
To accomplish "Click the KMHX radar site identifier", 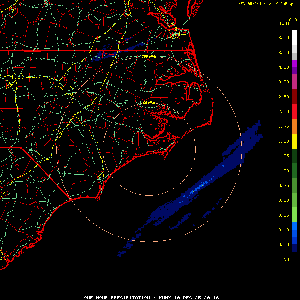I will [x=165, y=298].
